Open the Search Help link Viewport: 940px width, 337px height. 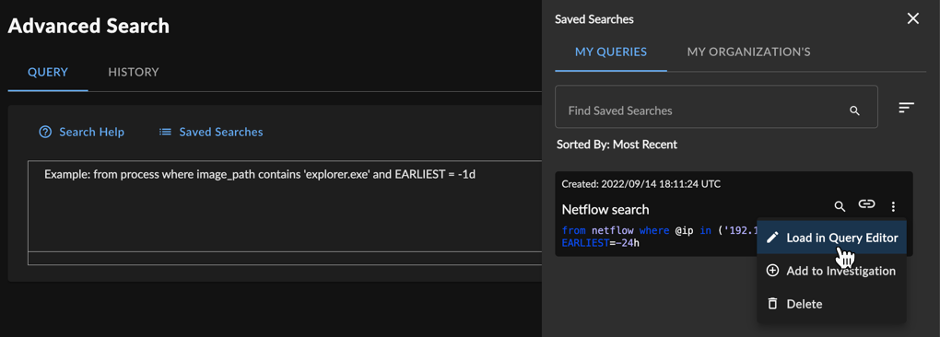[92, 132]
